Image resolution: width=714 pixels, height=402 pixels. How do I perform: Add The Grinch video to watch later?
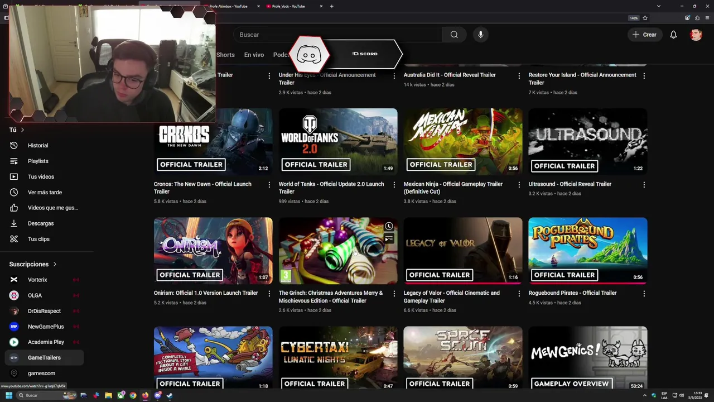pyautogui.click(x=389, y=226)
